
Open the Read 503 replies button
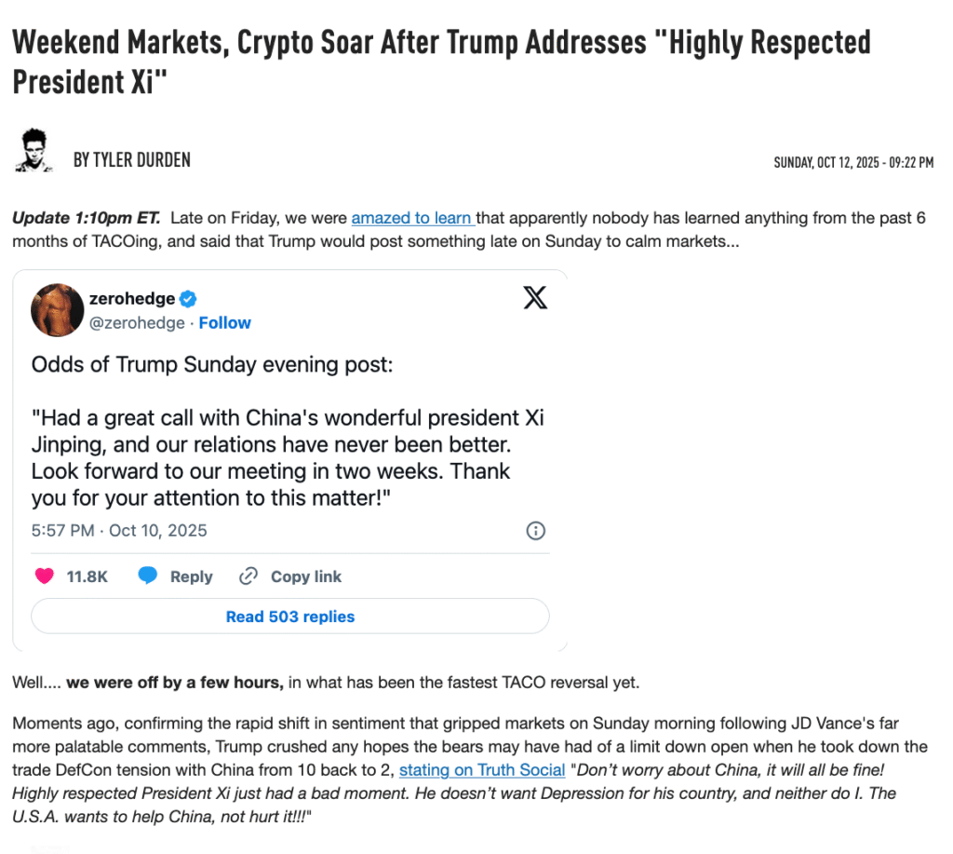click(290, 617)
